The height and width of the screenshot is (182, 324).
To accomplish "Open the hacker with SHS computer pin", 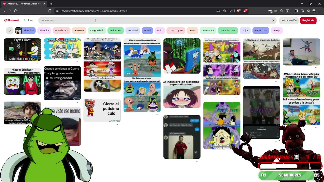I will [x=182, y=56].
